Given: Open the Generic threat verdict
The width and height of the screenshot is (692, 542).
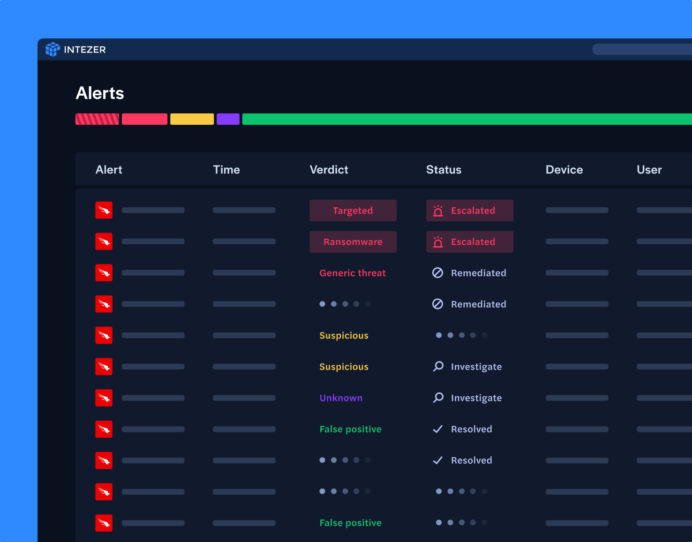Looking at the screenshot, I should 353,273.
